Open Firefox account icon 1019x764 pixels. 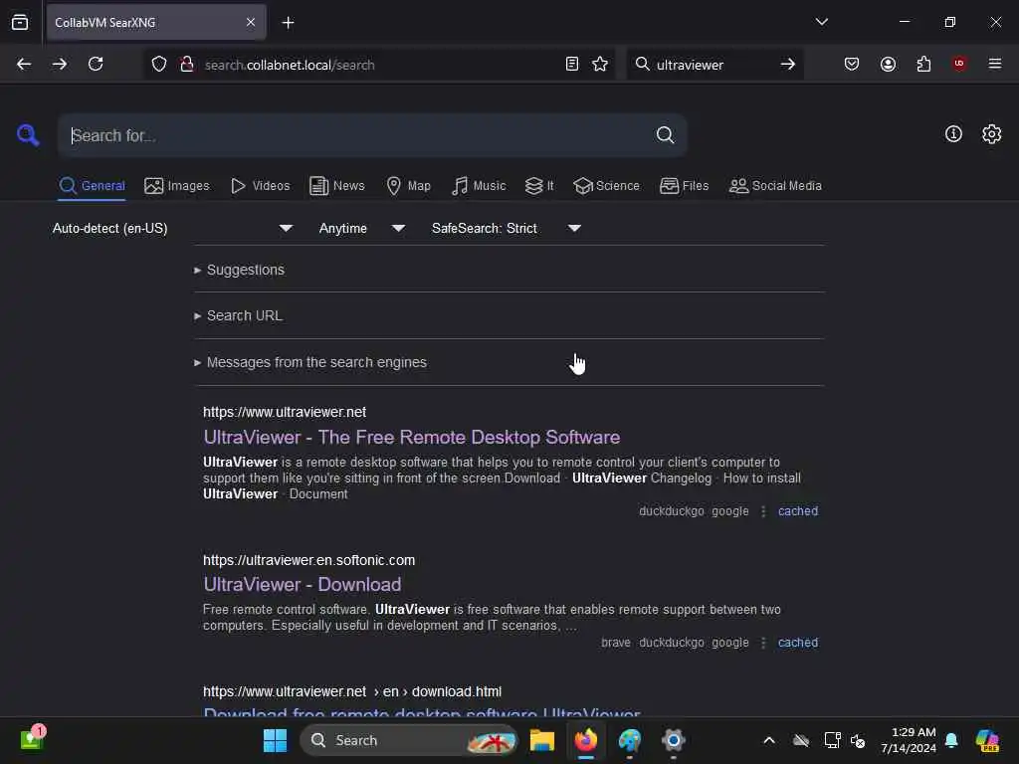888,64
